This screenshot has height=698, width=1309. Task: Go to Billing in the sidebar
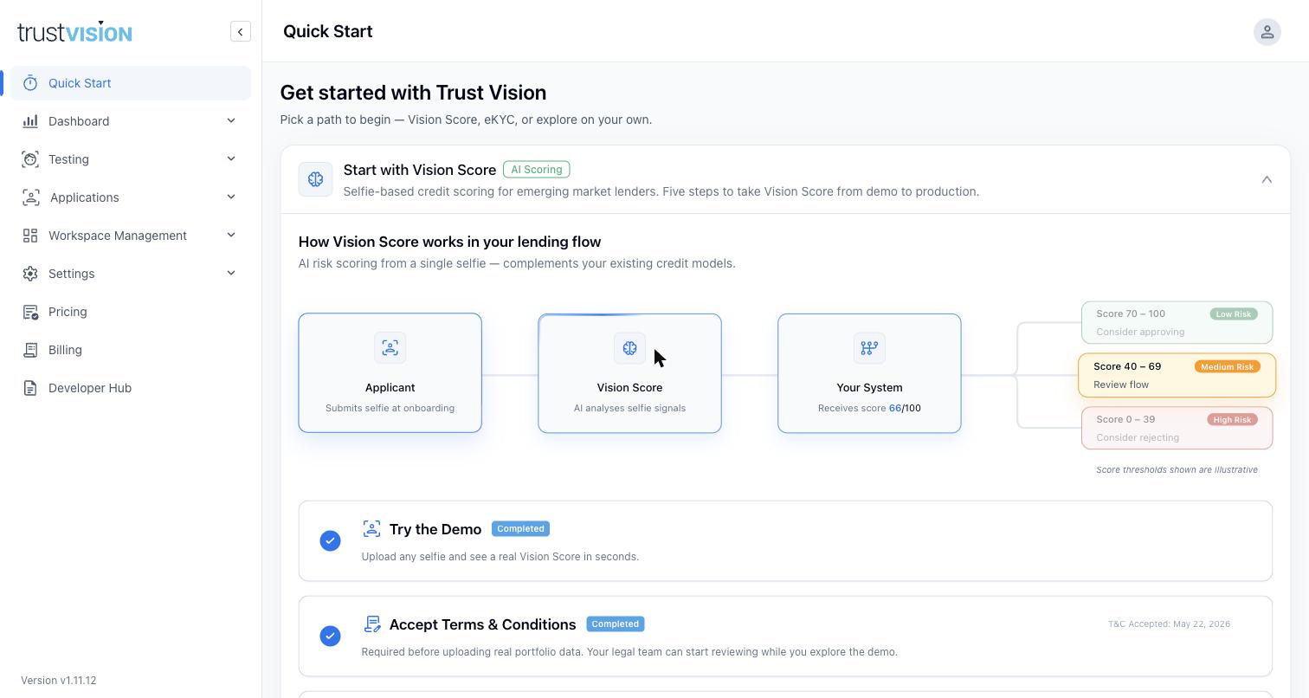click(x=131, y=350)
